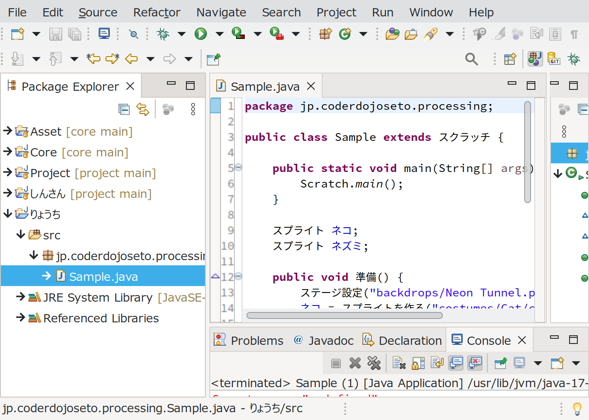Toggle Link with Editor in Package Explorer
Image resolution: width=589 pixels, height=420 pixels.
143,109
